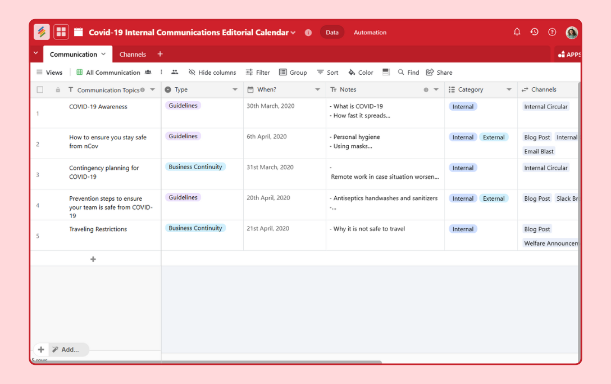611x384 pixels.
Task: Expand the Category column dropdown
Action: tap(509, 89)
